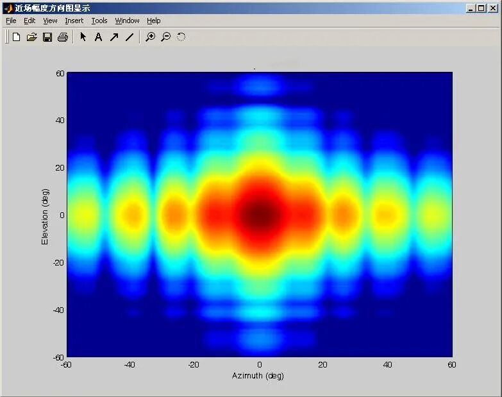Click the orange side lobe at azimuth 40
502x397 pixels.
387,215
